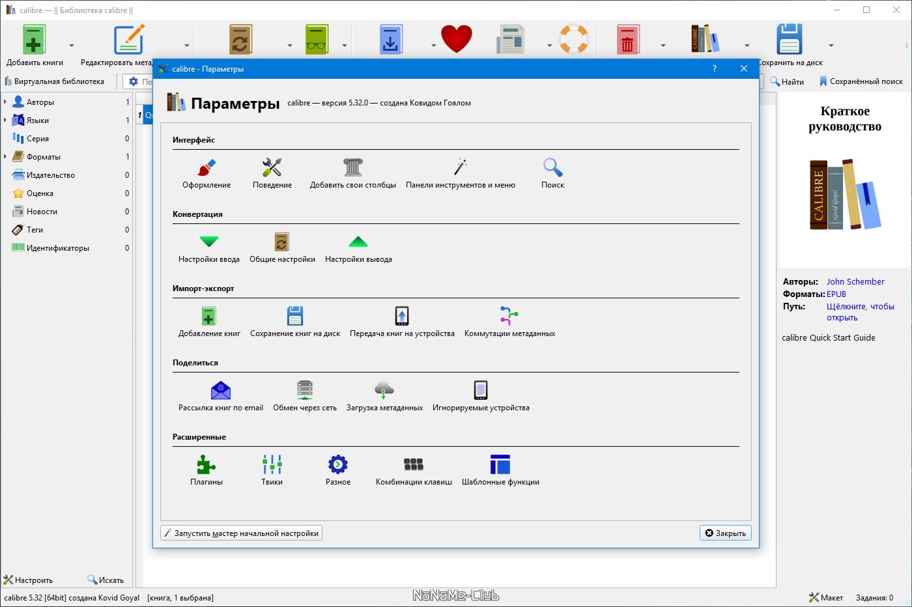Open Обмен через сеть server settings

click(x=305, y=397)
